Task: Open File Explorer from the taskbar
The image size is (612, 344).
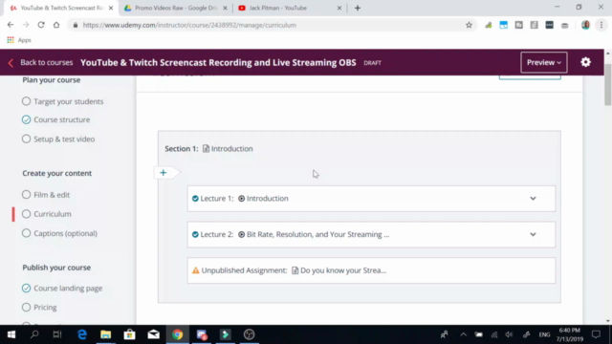Action: pos(106,334)
